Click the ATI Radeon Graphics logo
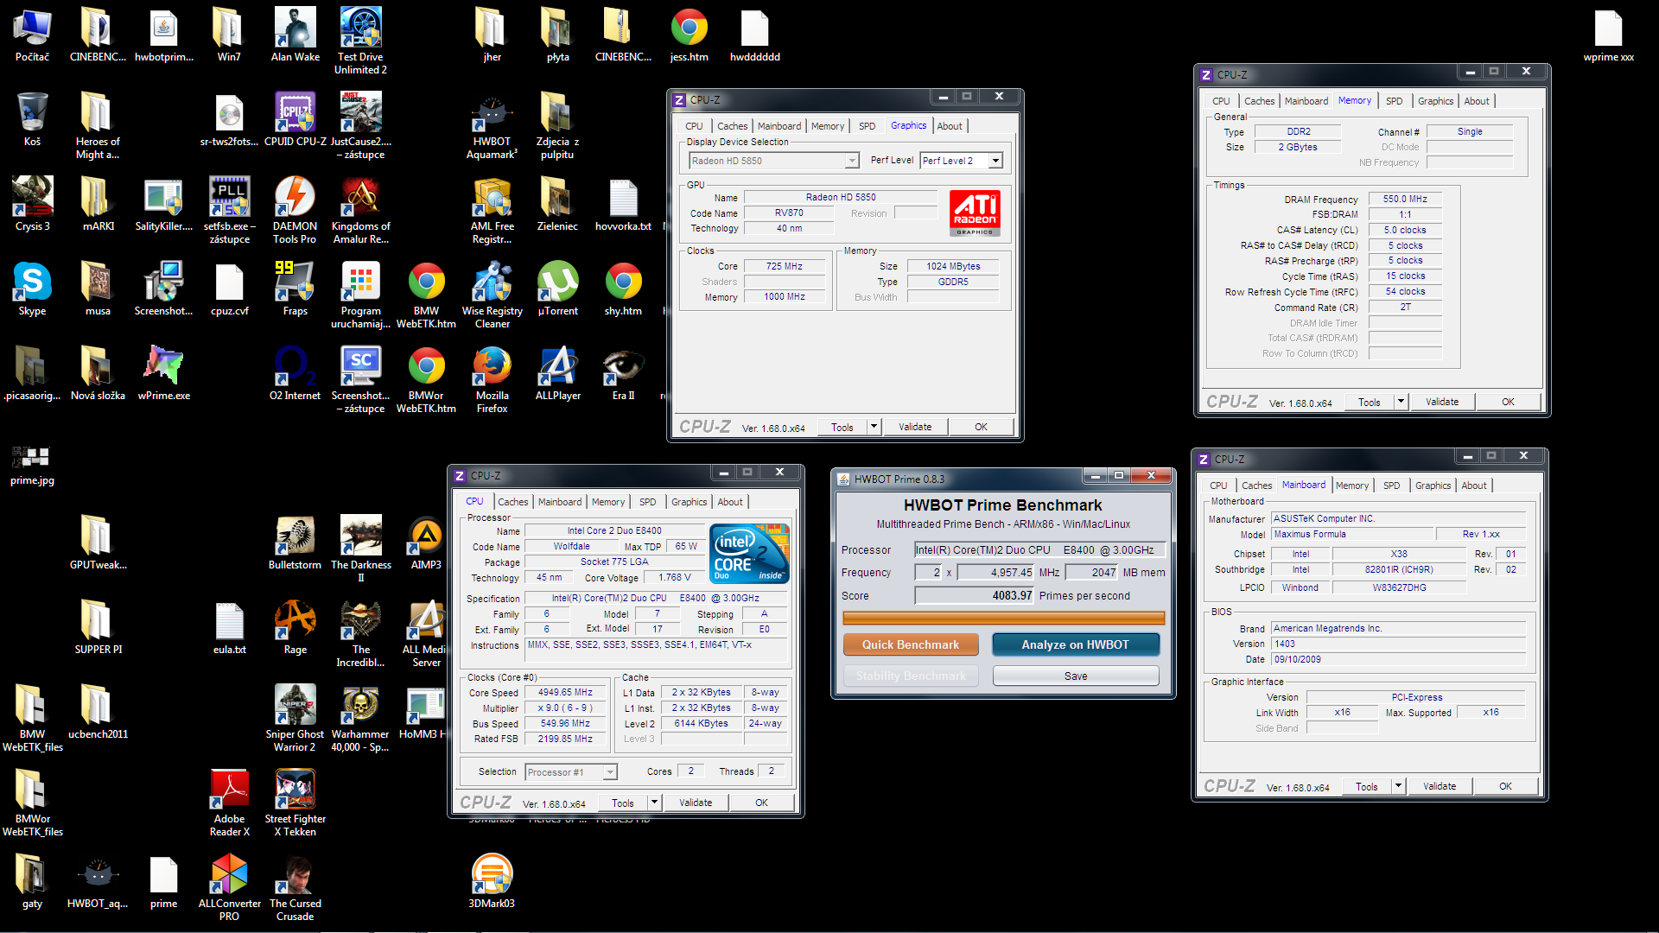The height and width of the screenshot is (933, 1659). click(x=975, y=213)
